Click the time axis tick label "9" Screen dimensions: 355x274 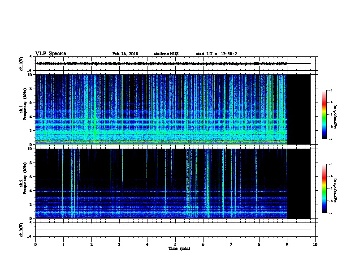point(287,244)
